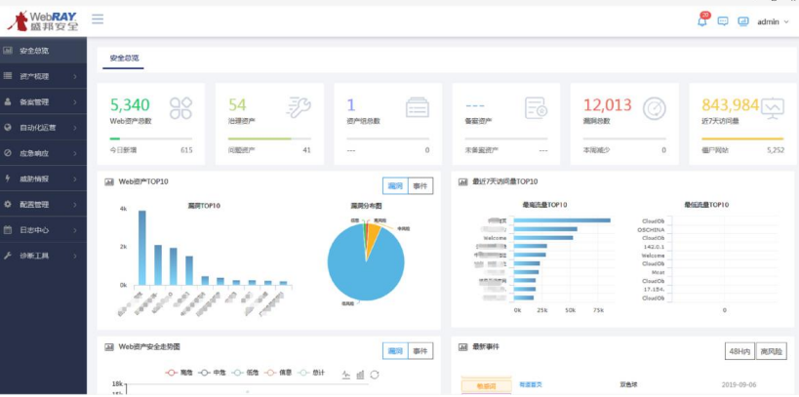799x397 pixels.
Task: Click the Web资产总数 four-circle icon
Action: pos(182,107)
